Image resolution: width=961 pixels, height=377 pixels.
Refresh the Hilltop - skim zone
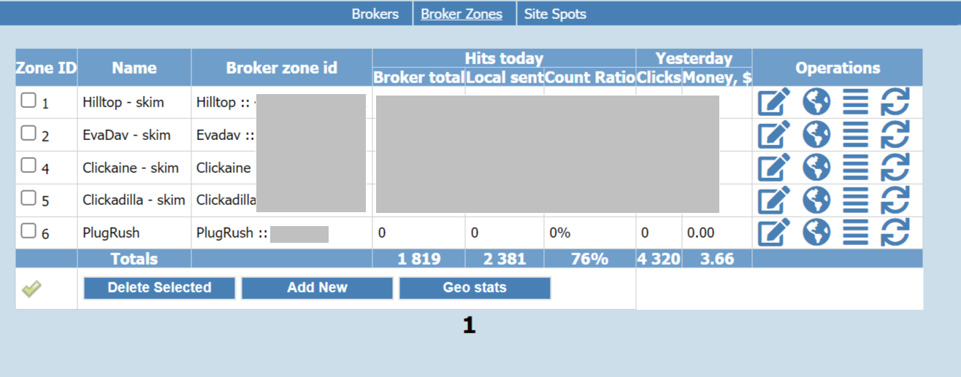pyautogui.click(x=895, y=102)
